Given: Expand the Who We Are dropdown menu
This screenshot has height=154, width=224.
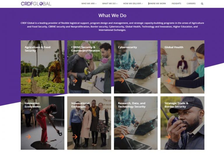Looking at the screenshot, I should click(89, 3).
